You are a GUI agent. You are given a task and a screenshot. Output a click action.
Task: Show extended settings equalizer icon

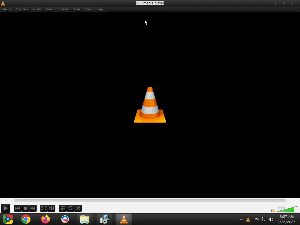pyautogui.click(x=52, y=208)
